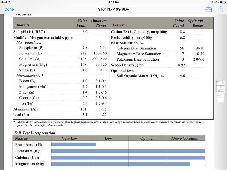Tap the Soil Test Interpretation heading

tap(35, 133)
